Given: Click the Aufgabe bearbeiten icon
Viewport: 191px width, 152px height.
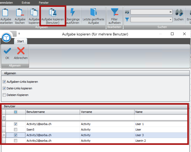Looking at the screenshot, I should click(x=5, y=12).
